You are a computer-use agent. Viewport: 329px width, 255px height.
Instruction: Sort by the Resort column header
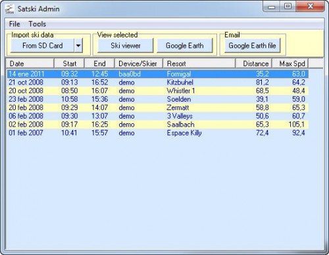tap(199, 64)
